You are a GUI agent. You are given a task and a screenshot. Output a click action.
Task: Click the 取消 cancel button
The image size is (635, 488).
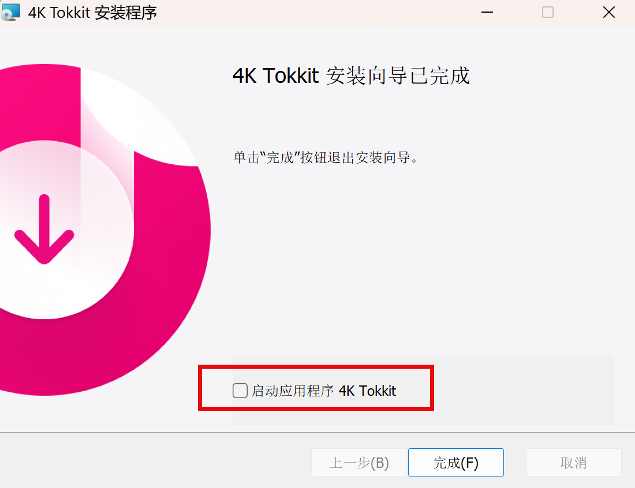click(573, 463)
